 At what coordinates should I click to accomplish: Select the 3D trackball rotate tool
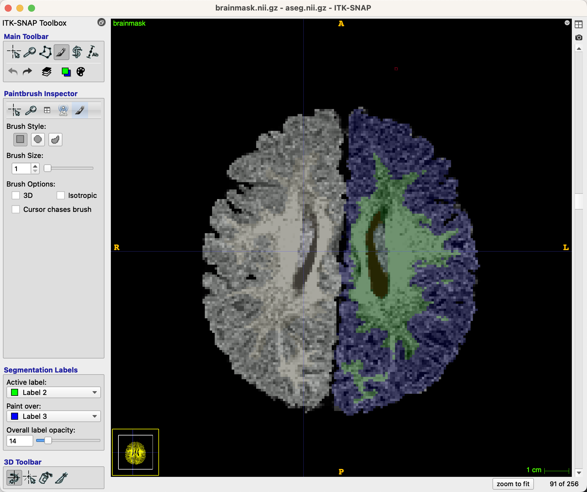point(14,478)
